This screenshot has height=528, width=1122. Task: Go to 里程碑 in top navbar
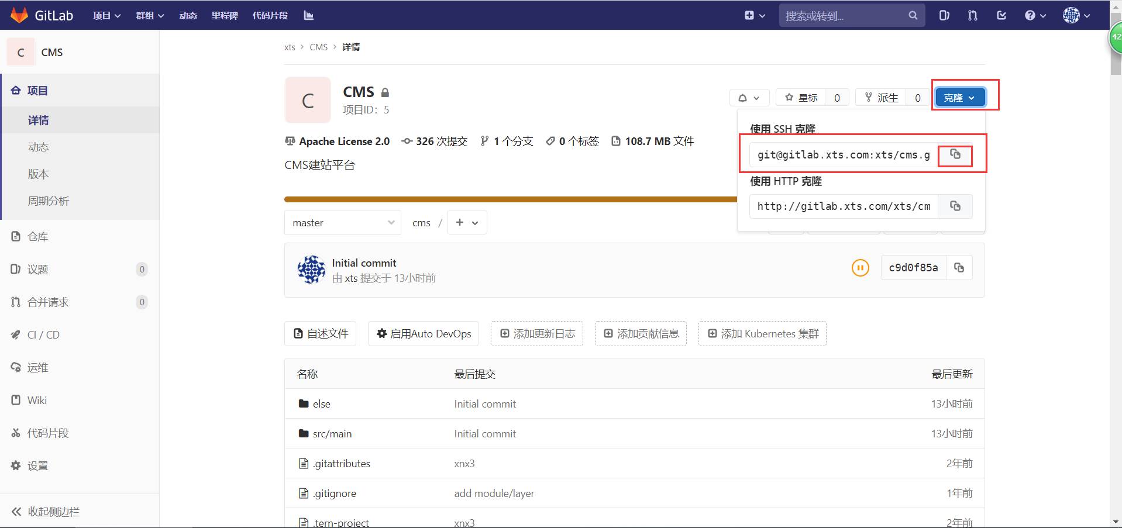point(225,15)
